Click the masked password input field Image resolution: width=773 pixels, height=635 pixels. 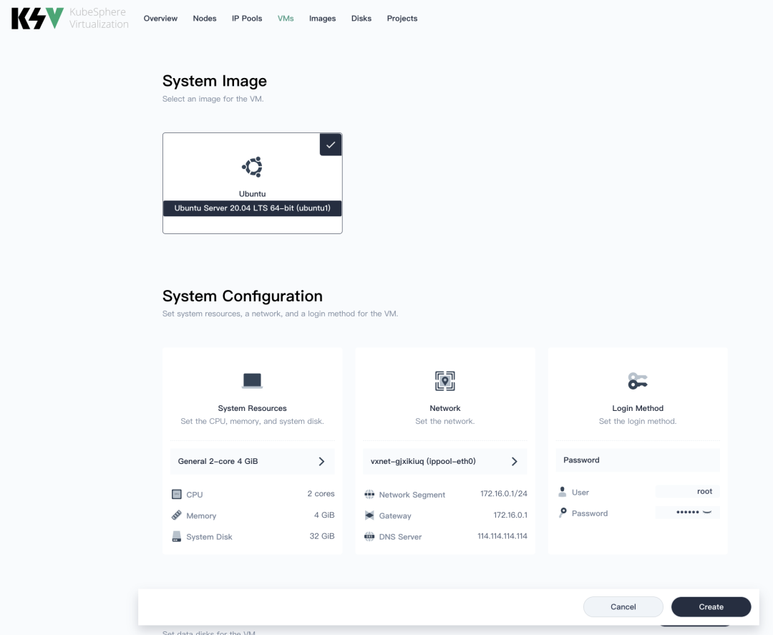coord(687,513)
